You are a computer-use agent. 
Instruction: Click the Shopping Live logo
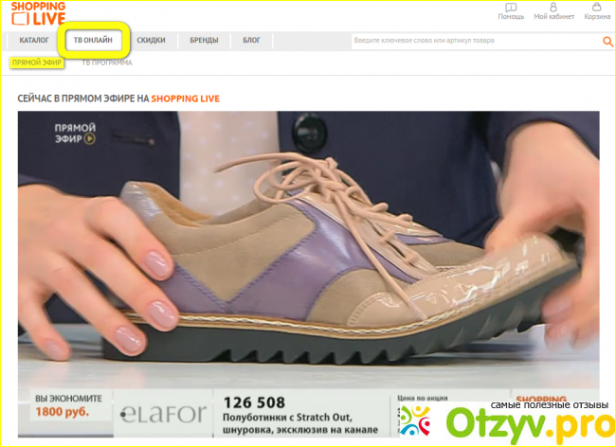(40, 13)
